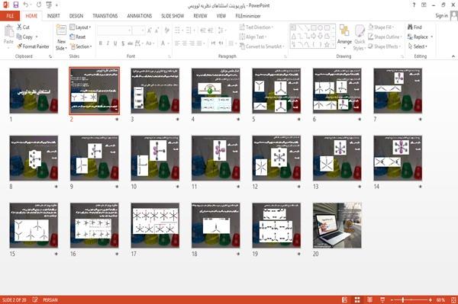The image size is (458, 304).
Task: Click the Paste button
Action: (8, 35)
